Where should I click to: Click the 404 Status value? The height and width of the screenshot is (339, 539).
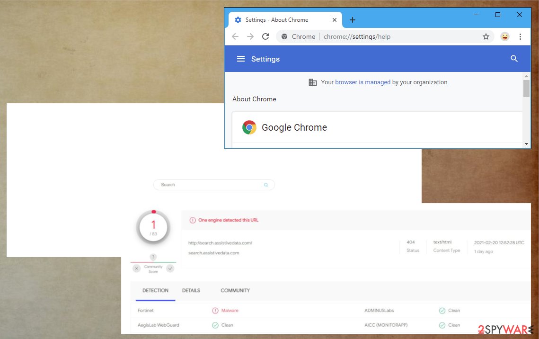pyautogui.click(x=410, y=242)
